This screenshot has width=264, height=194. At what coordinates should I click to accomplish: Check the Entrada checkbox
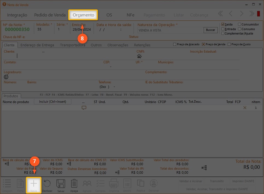click(223, 29)
